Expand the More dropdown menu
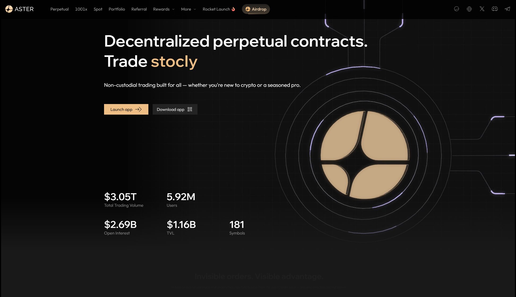516x297 pixels. (x=188, y=9)
